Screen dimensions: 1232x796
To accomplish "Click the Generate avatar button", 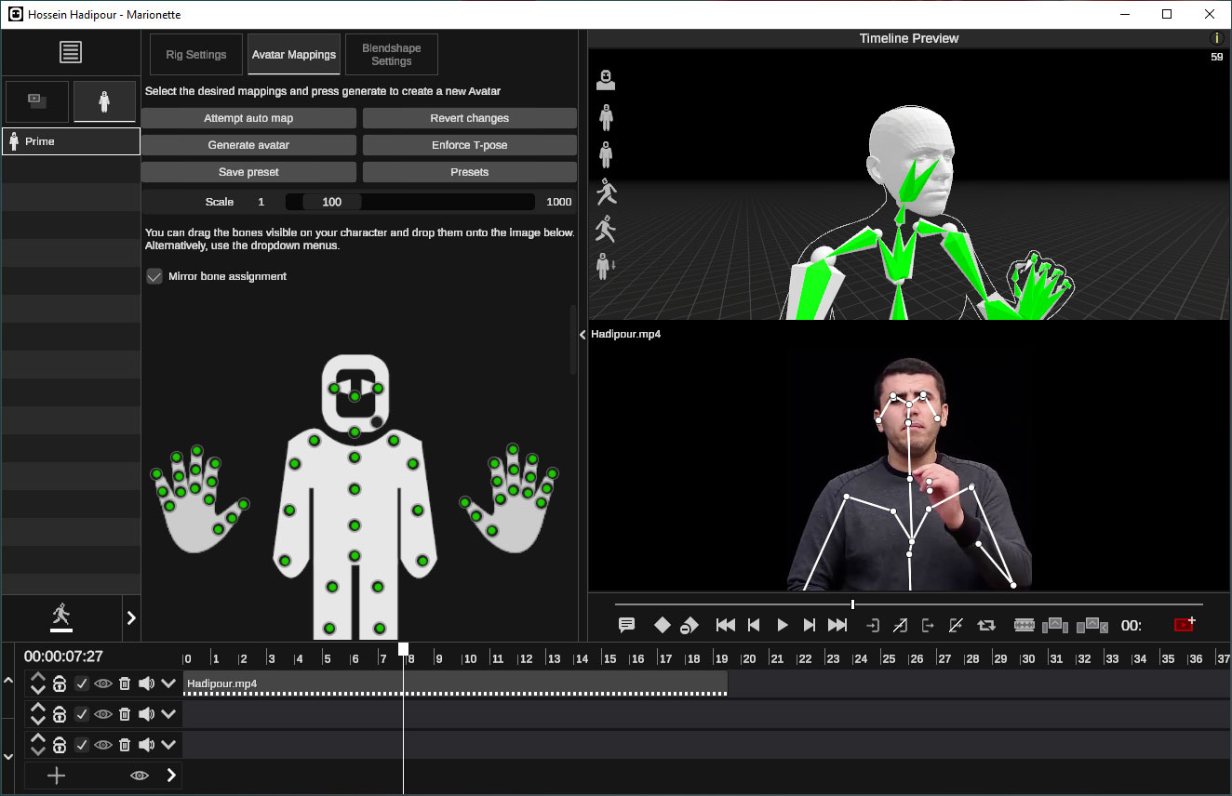I will (x=248, y=145).
